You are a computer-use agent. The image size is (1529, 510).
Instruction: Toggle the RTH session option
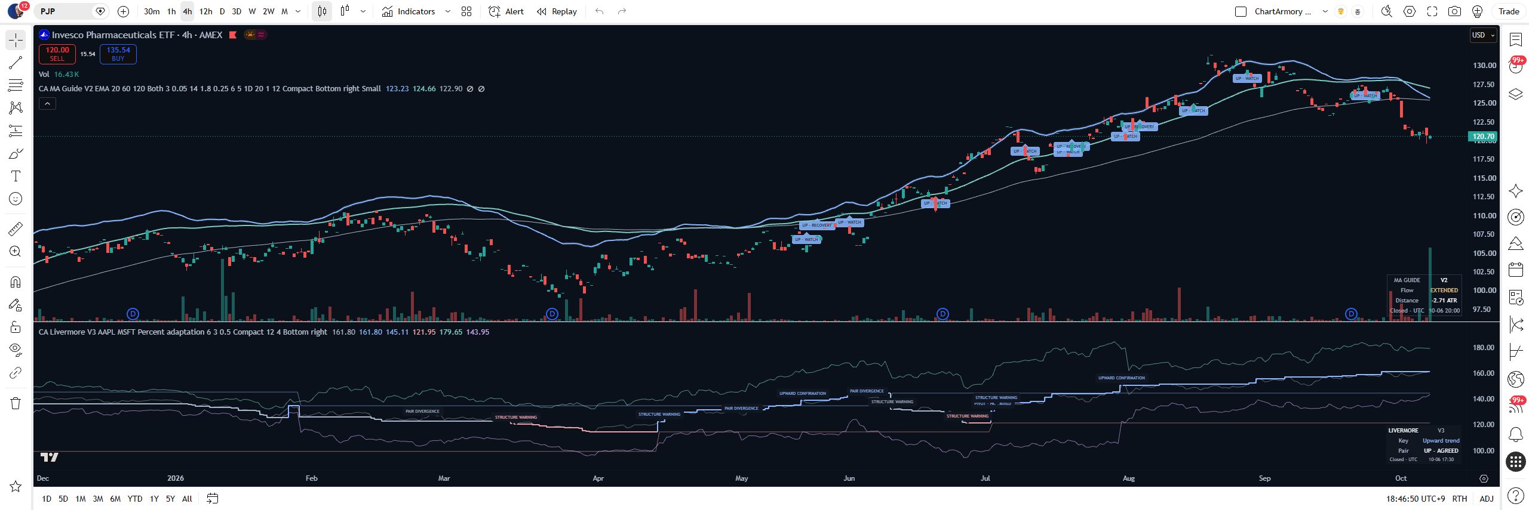(x=1460, y=499)
